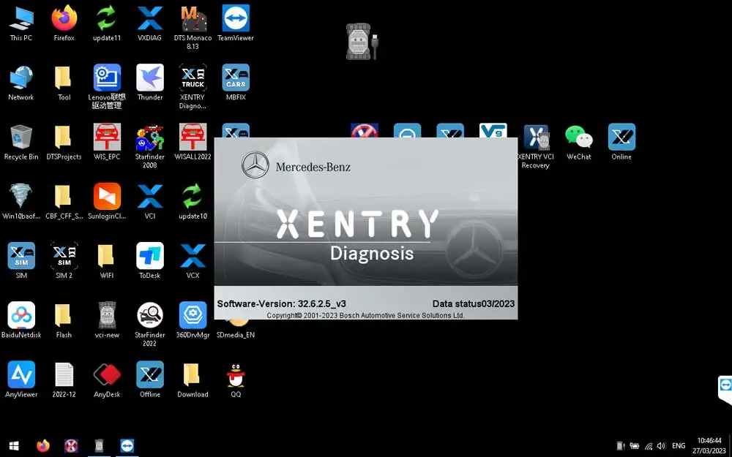732x457 pixels.
Task: Open the 2022-12 text file
Action: (64, 379)
